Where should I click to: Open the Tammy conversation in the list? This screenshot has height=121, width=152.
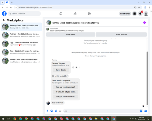coord(21,27)
